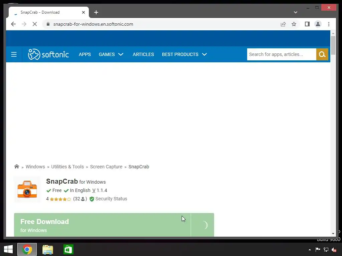Click the address bar URL
Screen dimensions: 342x256
(93, 24)
